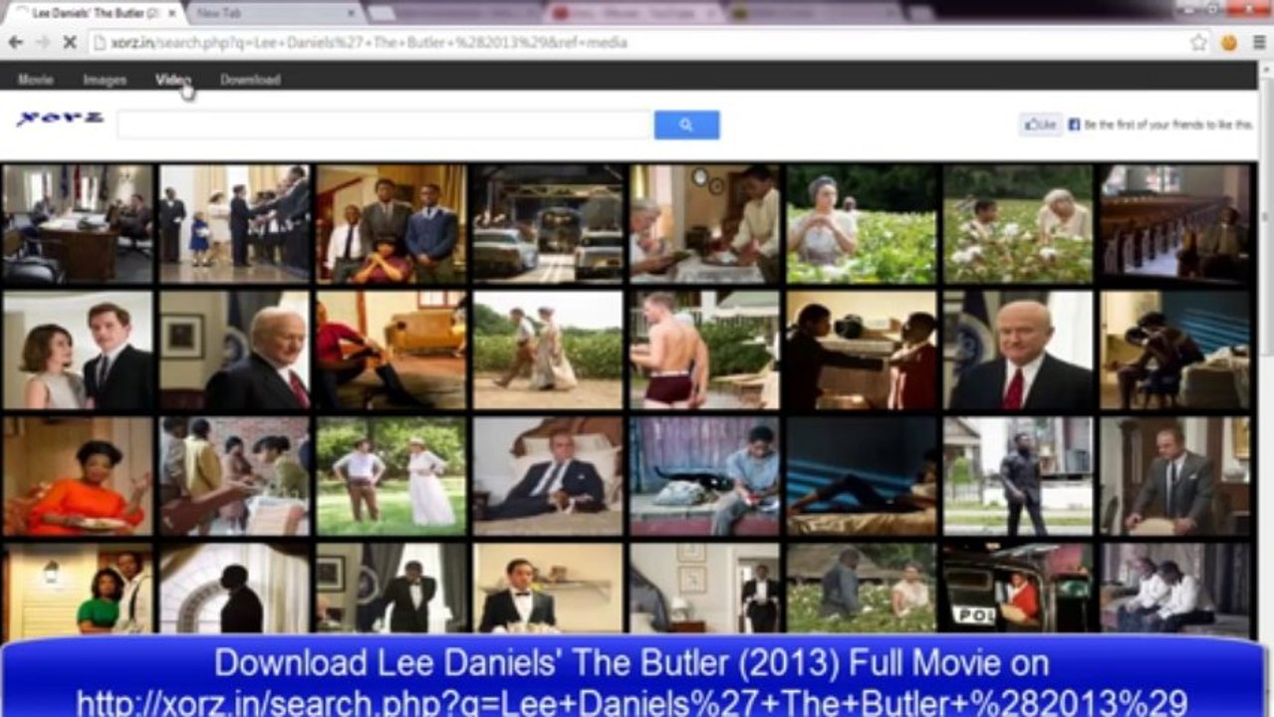Open thumbnail of man reclining on white pillows

coord(549,477)
